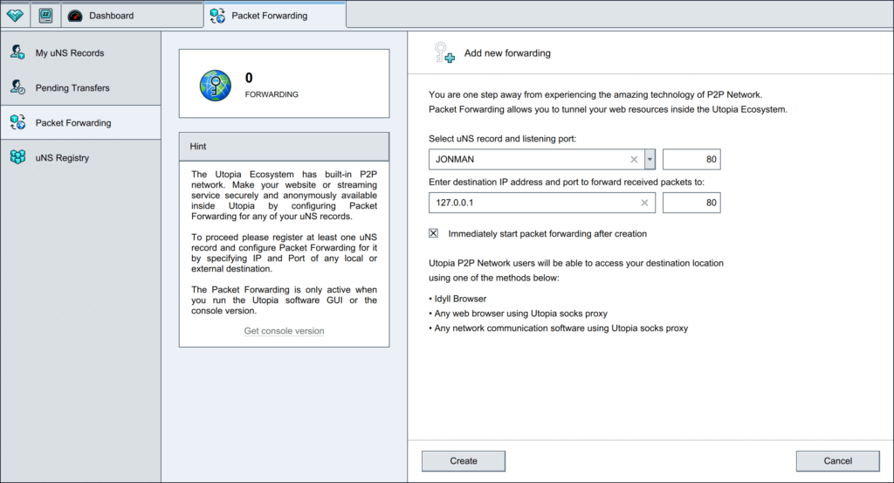
Task: Click the Cancel button
Action: 837,461
